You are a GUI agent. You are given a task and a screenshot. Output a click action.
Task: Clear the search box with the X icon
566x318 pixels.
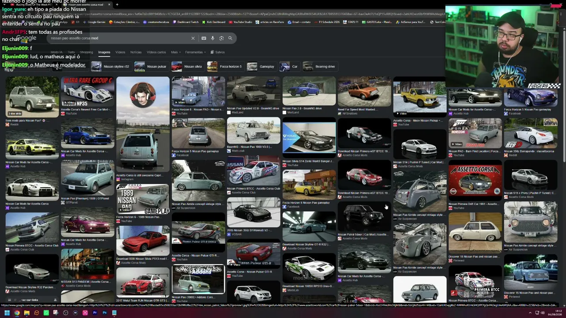coord(193,38)
